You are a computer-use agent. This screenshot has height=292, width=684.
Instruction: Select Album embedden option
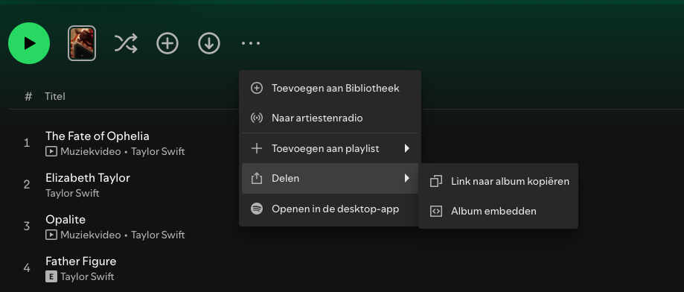[x=498, y=212]
